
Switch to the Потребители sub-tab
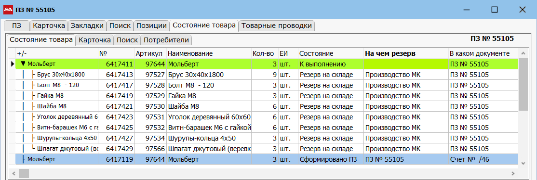pos(166,40)
